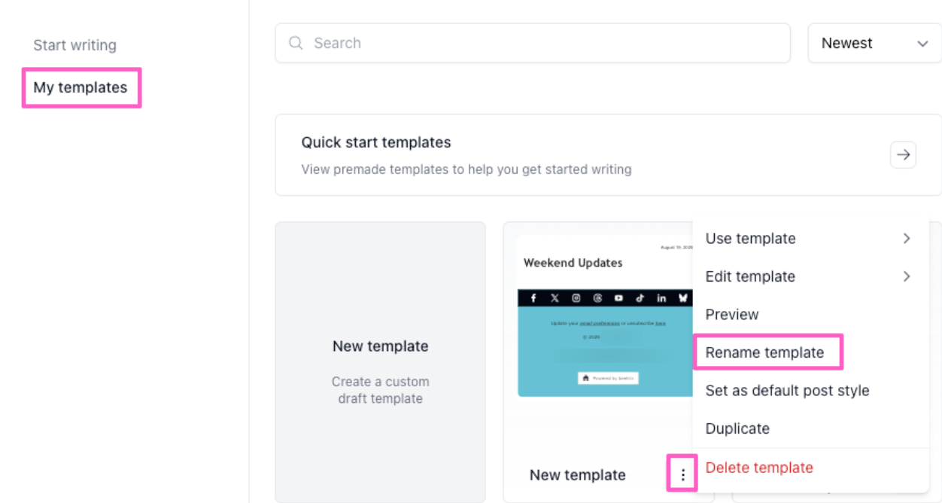Select Rename template from the menu
942x503 pixels.
click(764, 352)
